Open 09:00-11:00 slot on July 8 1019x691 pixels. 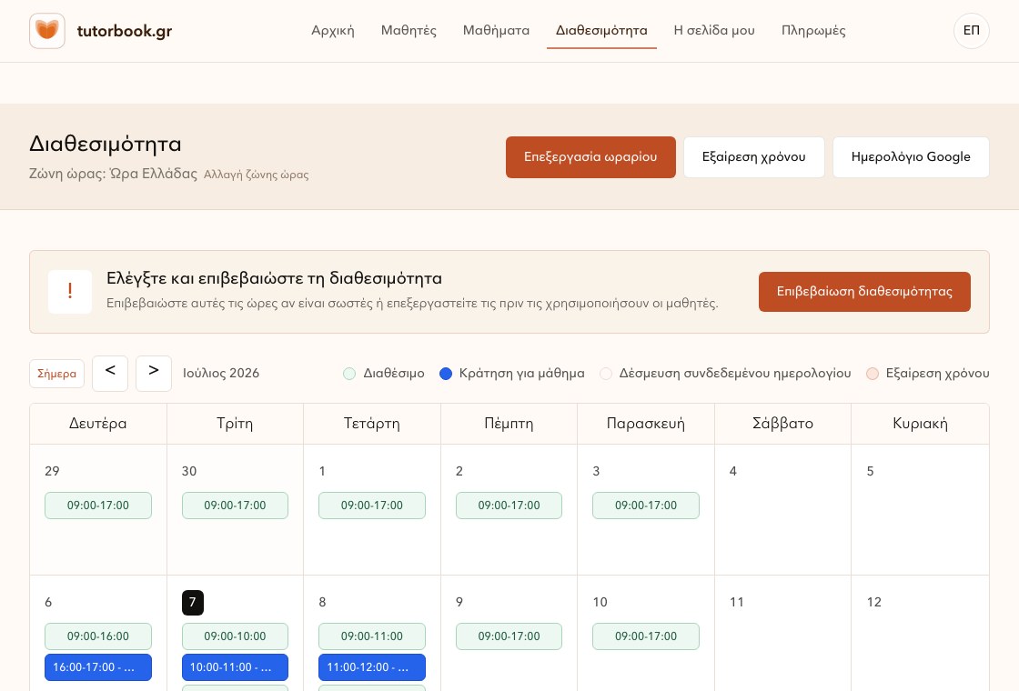372,636
